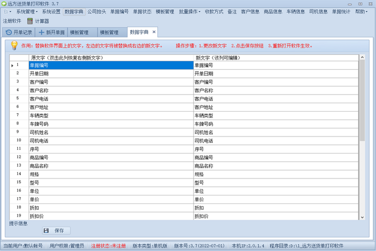Click 用户权限:管理员 in status bar
The height and width of the screenshot is (251, 376).
click(x=67, y=246)
